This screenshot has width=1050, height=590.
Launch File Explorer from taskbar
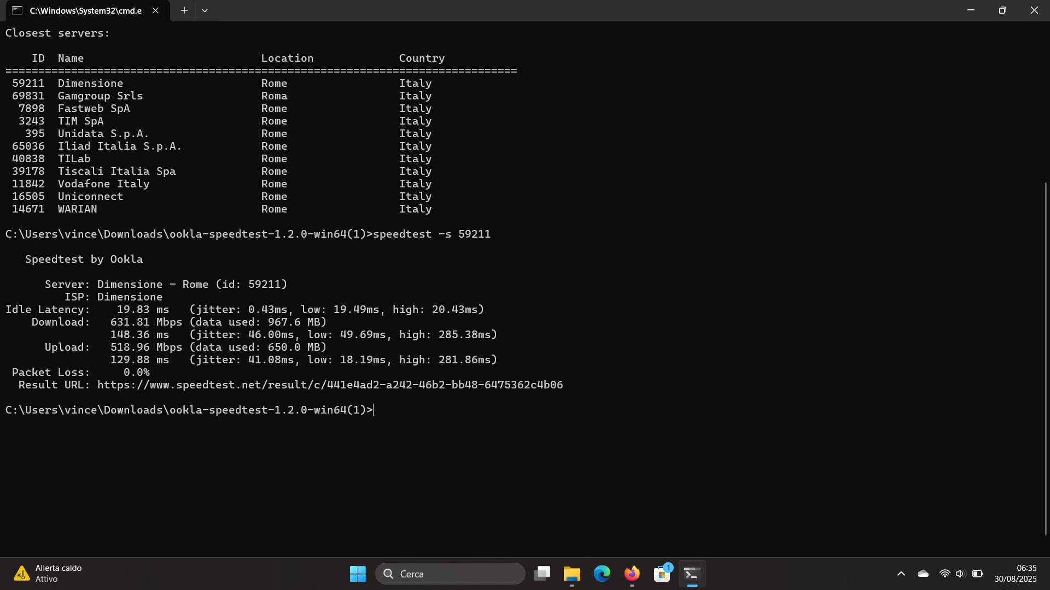(x=572, y=574)
